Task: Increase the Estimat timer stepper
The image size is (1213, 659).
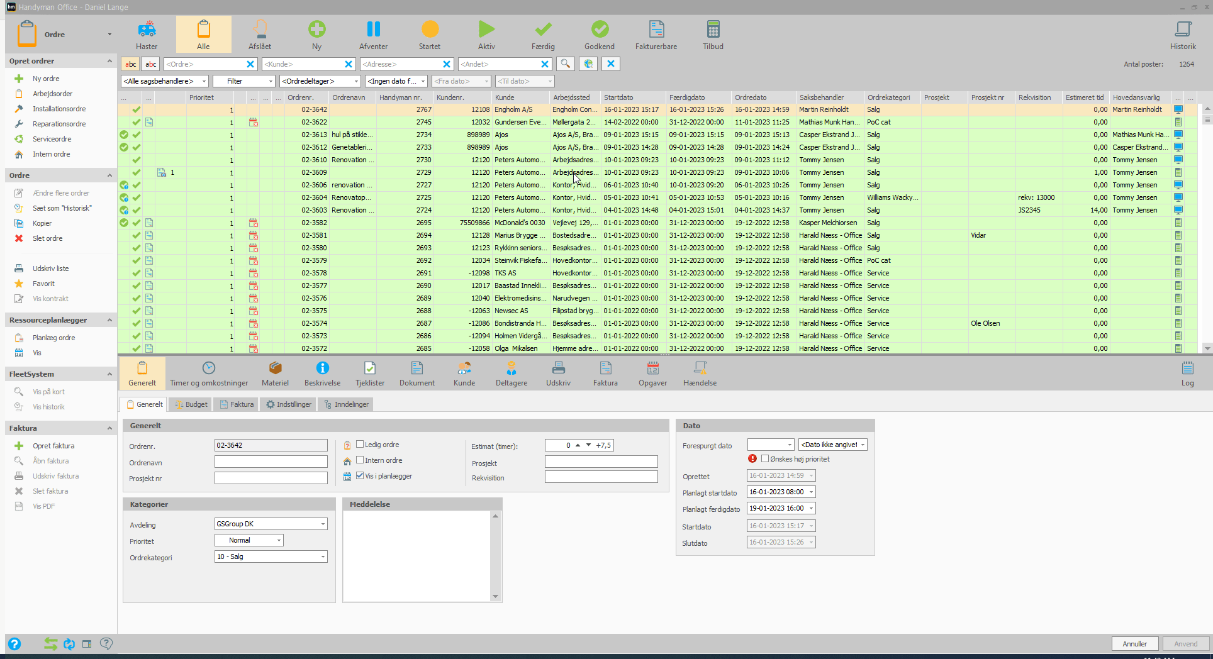Action: point(578,445)
